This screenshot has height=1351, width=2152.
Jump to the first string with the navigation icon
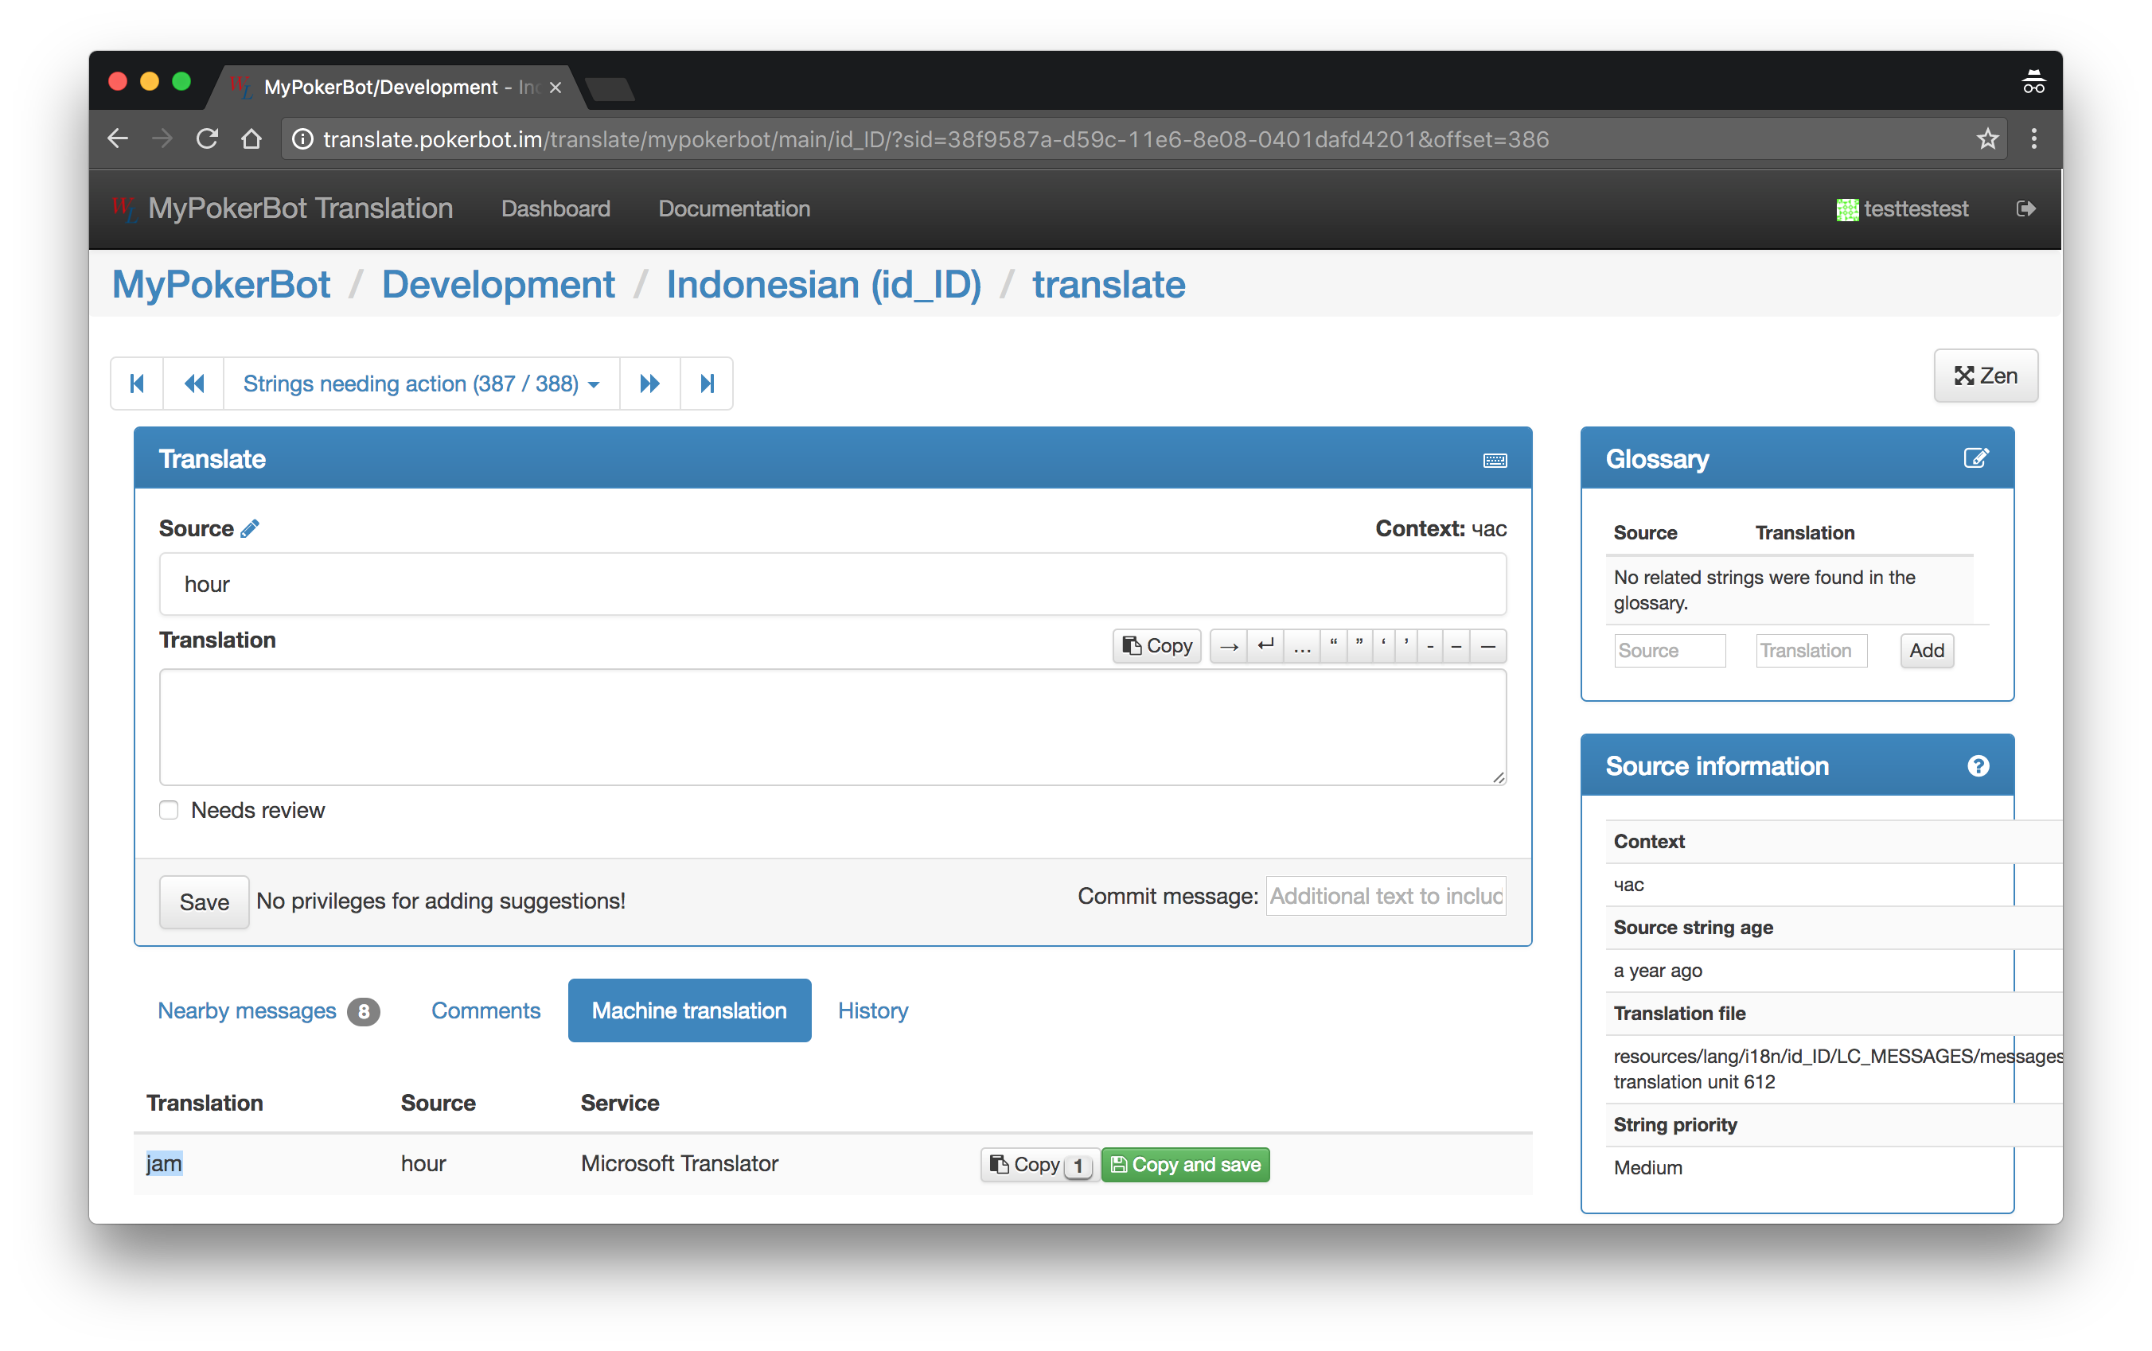(137, 383)
